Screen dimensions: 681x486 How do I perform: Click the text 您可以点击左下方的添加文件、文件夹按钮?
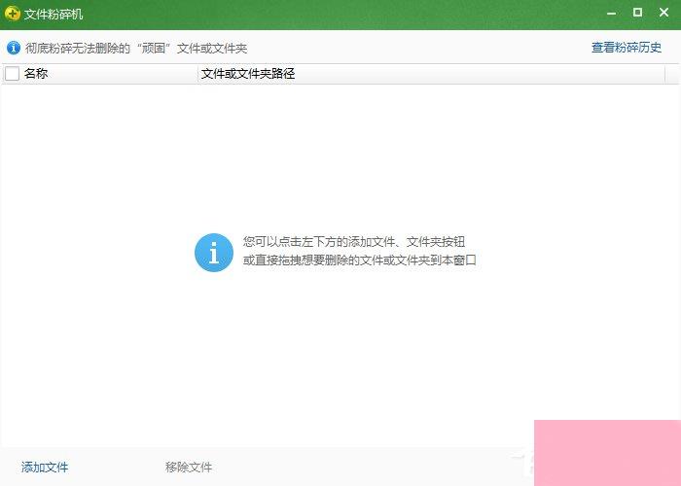click(354, 242)
